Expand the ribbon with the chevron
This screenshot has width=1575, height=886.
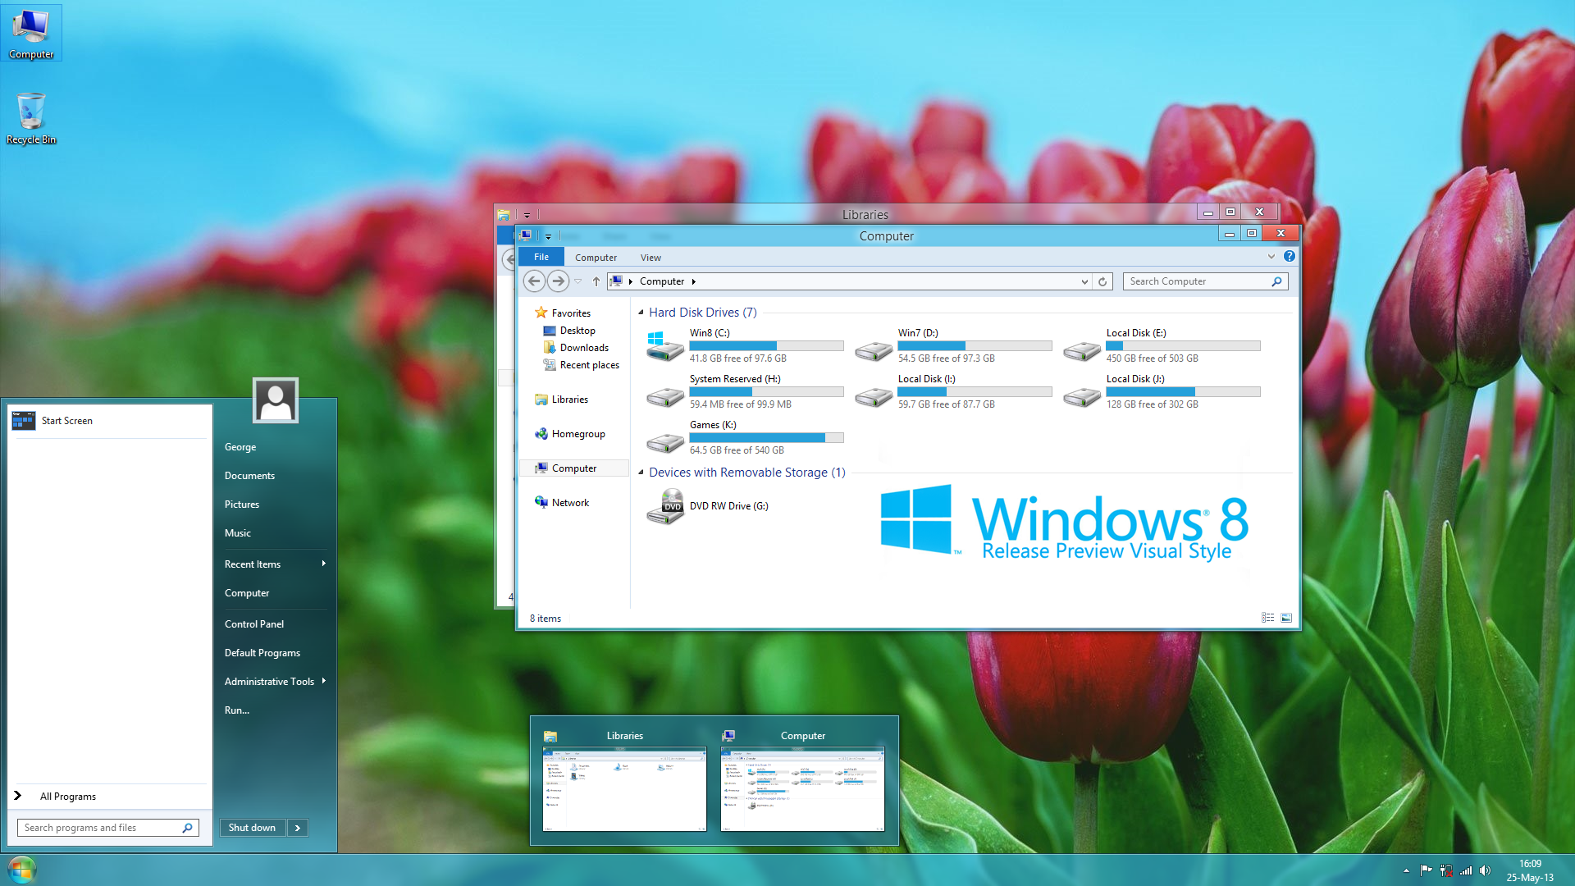1271,257
